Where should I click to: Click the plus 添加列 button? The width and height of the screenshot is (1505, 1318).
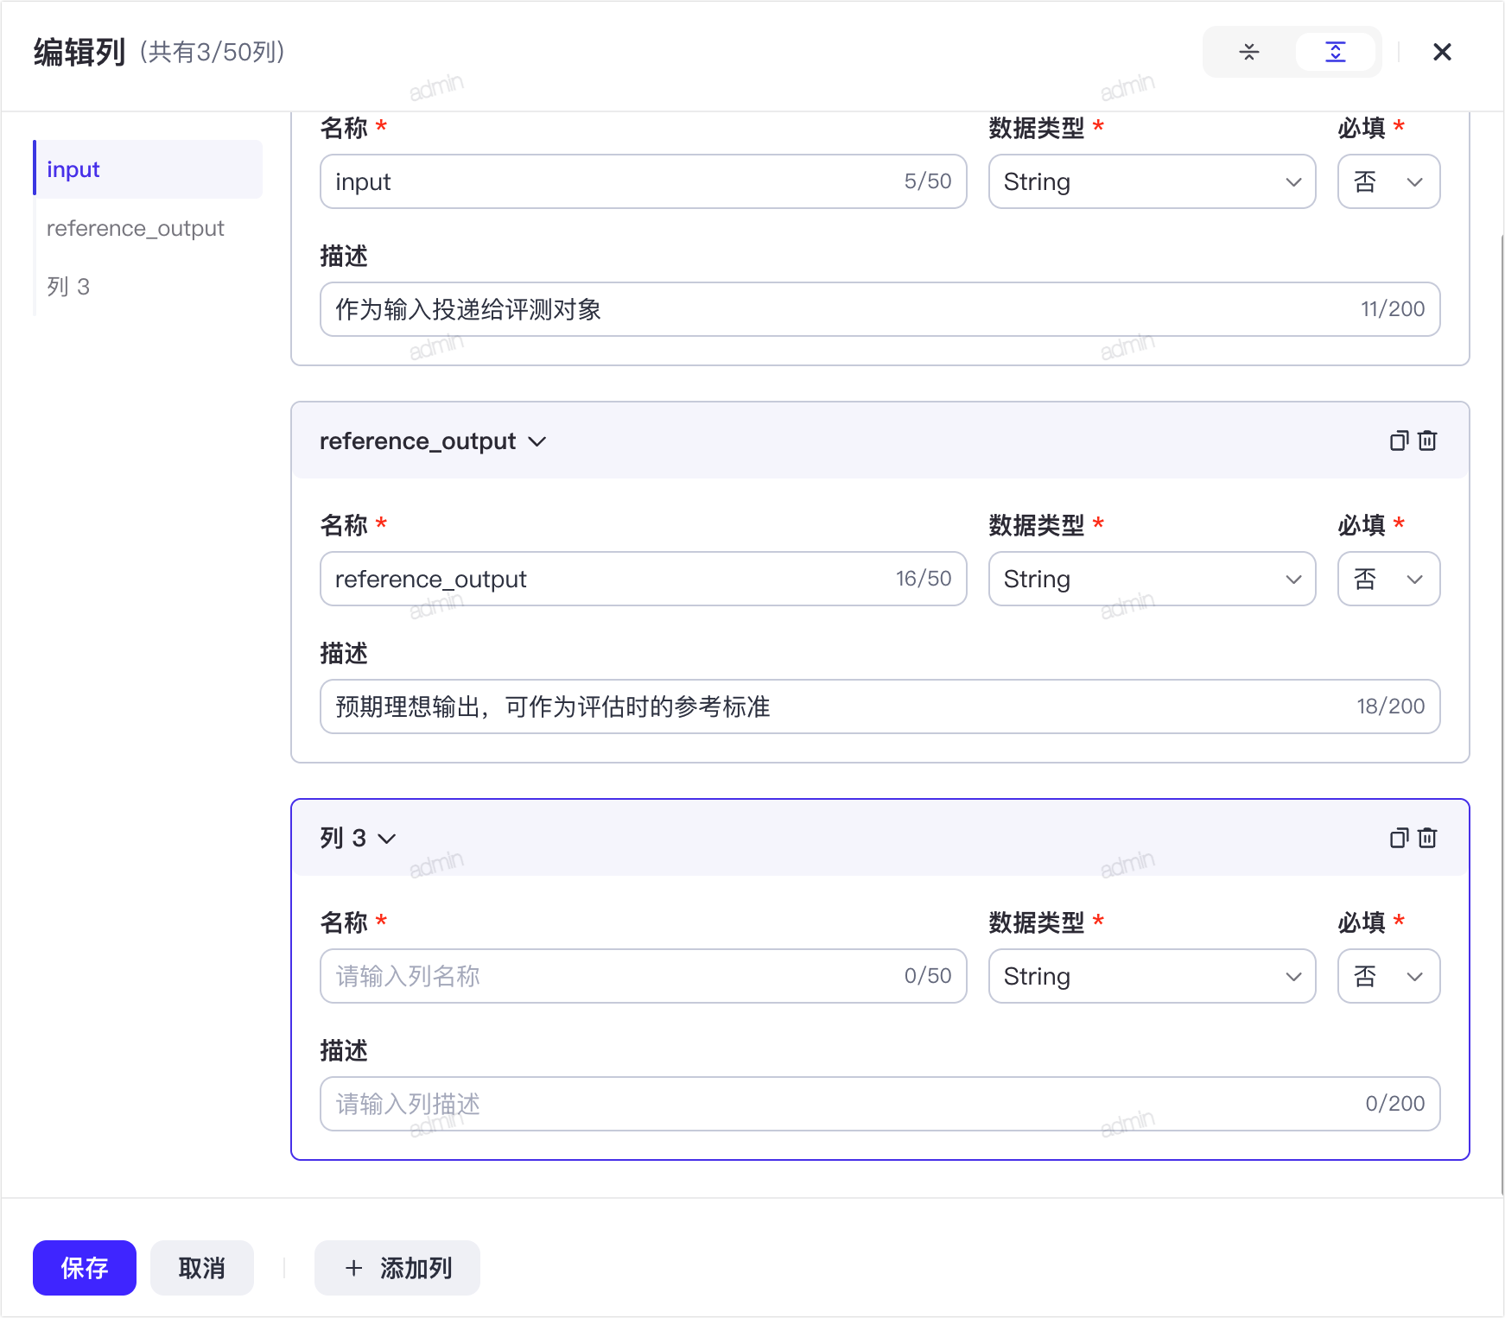pos(397,1268)
